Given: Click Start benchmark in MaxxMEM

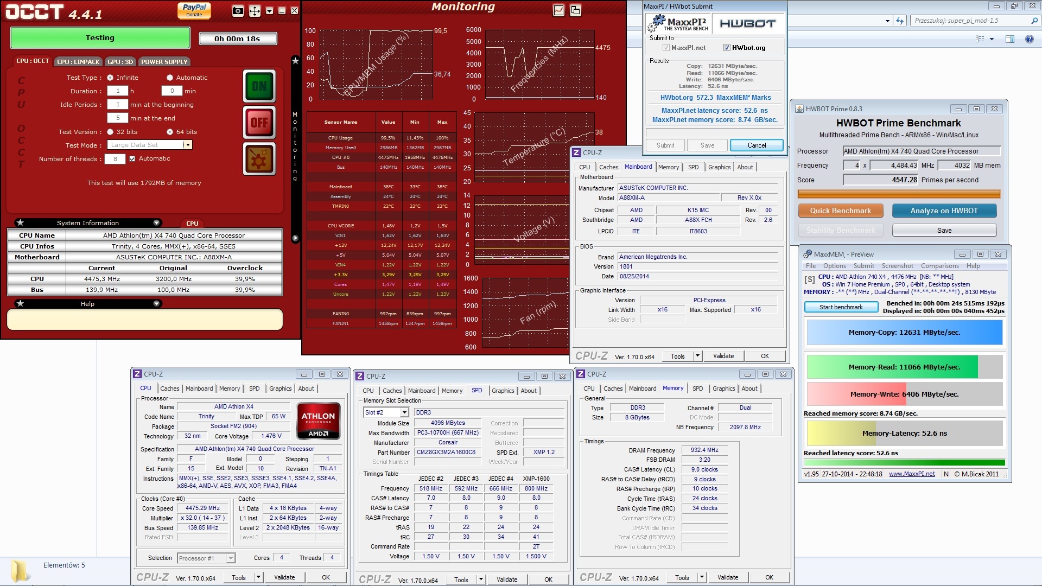Looking at the screenshot, I should [x=841, y=307].
